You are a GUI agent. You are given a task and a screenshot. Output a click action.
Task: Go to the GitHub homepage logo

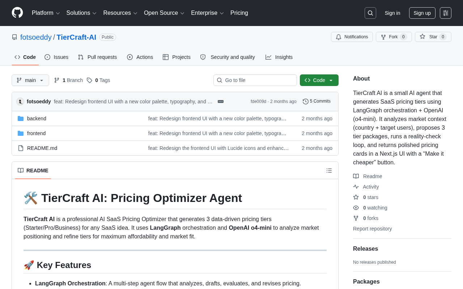point(17,13)
